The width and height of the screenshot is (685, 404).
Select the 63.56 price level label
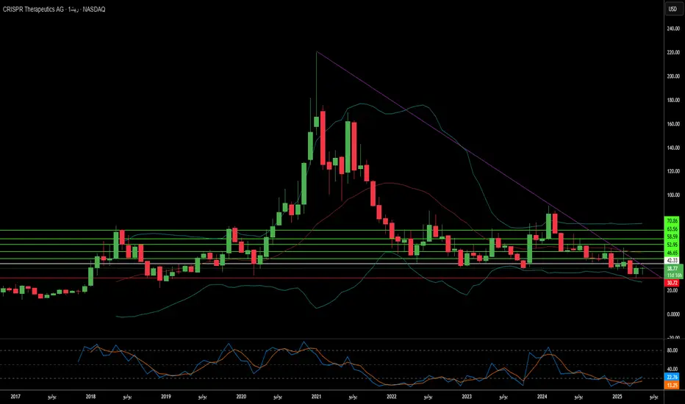pos(672,229)
